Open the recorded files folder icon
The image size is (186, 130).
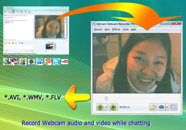click(153, 107)
